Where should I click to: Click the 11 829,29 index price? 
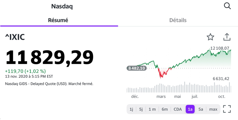pyautogui.click(x=50, y=57)
